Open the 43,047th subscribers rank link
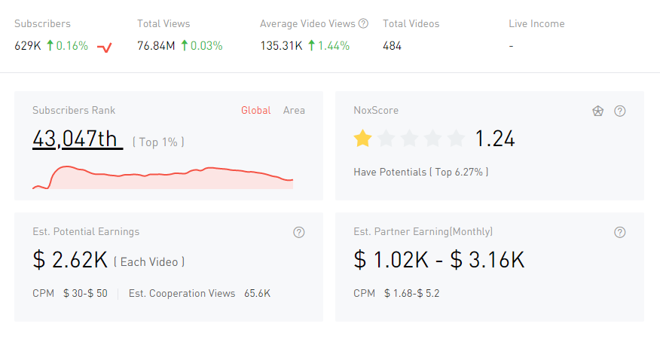The image size is (660, 339). click(77, 139)
